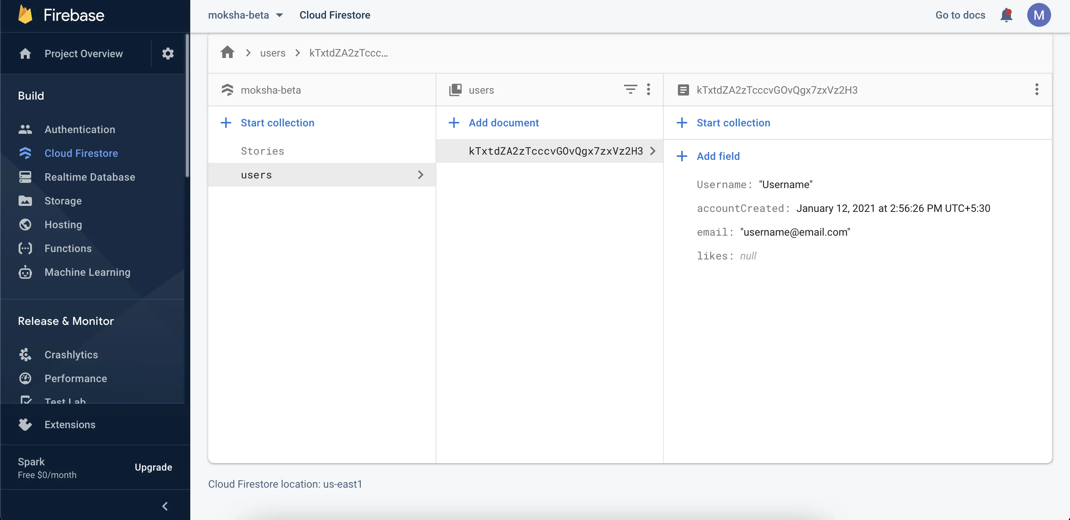Viewport: 1070px width, 520px height.
Task: Click the filter icon in users column
Action: click(x=630, y=89)
